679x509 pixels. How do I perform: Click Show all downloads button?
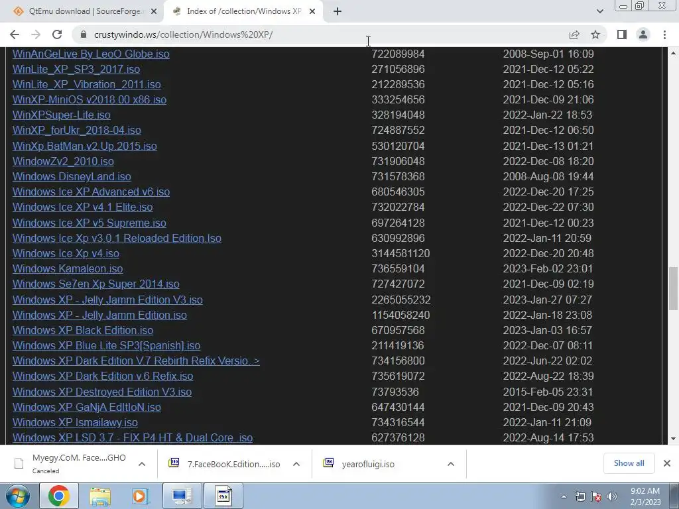[x=629, y=463]
